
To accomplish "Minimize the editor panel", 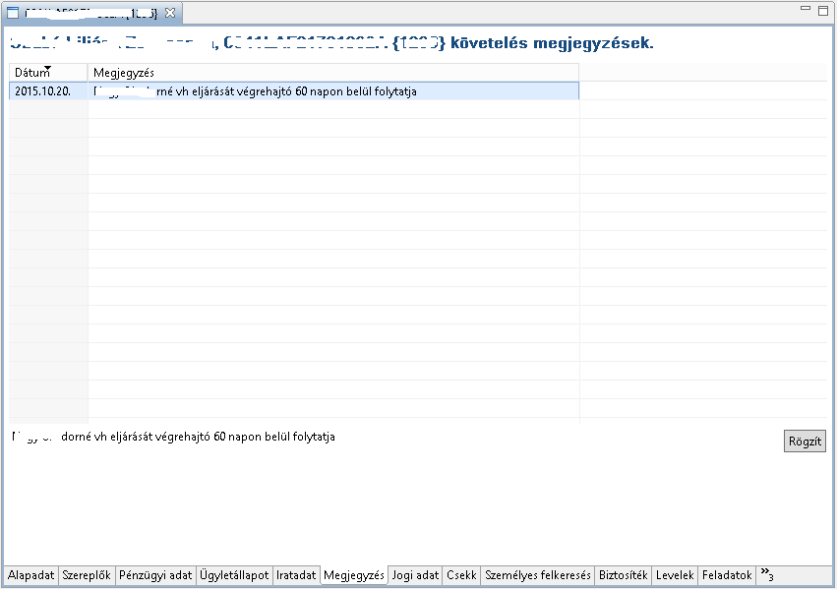I will point(807,9).
